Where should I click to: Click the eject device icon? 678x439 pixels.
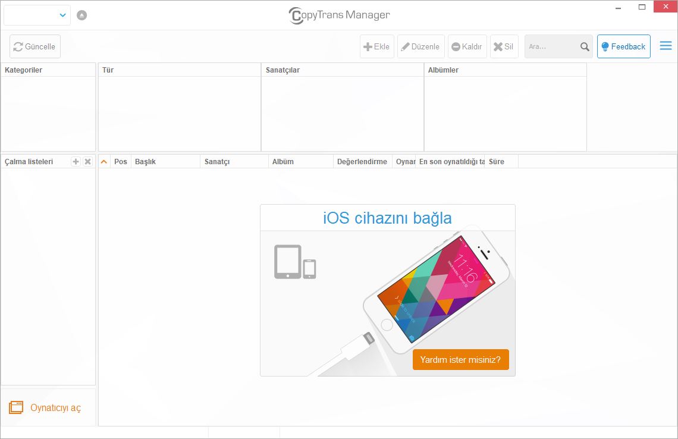(x=81, y=15)
